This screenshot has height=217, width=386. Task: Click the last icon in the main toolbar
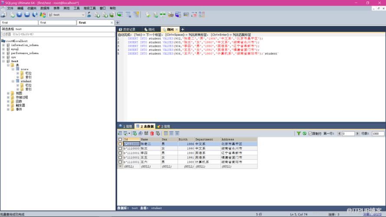(x=202, y=15)
